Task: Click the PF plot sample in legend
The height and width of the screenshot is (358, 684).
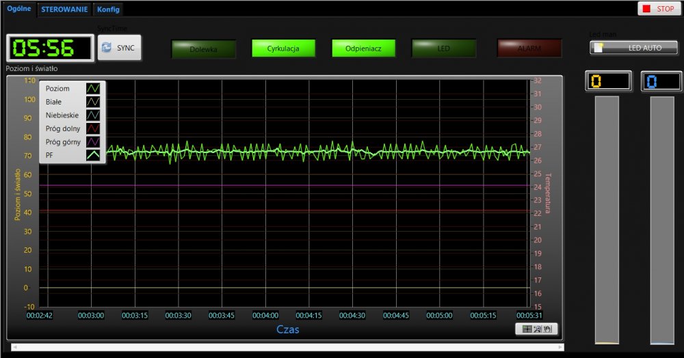Action: (x=92, y=156)
